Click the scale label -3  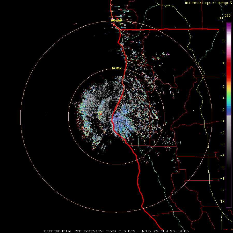pos(222,144)
